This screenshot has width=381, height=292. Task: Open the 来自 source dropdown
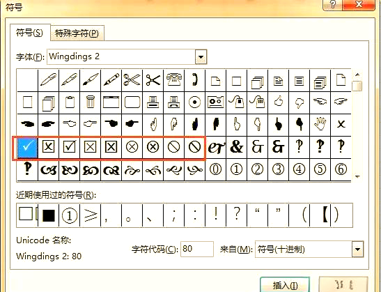pos(357,249)
